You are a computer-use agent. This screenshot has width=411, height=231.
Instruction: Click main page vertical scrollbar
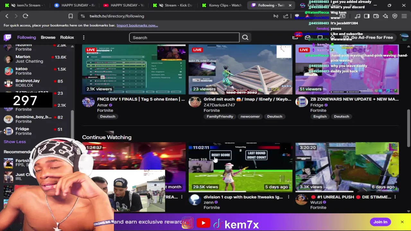[408, 128]
